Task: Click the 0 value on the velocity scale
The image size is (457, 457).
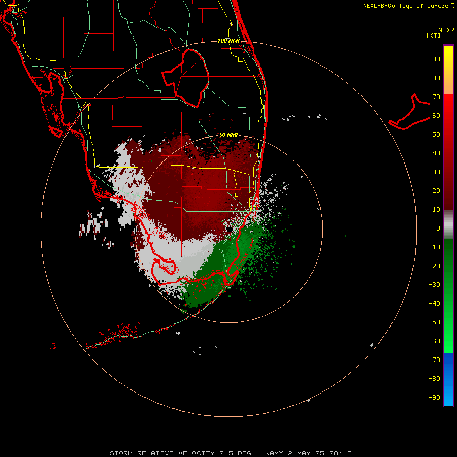Action: (x=438, y=228)
